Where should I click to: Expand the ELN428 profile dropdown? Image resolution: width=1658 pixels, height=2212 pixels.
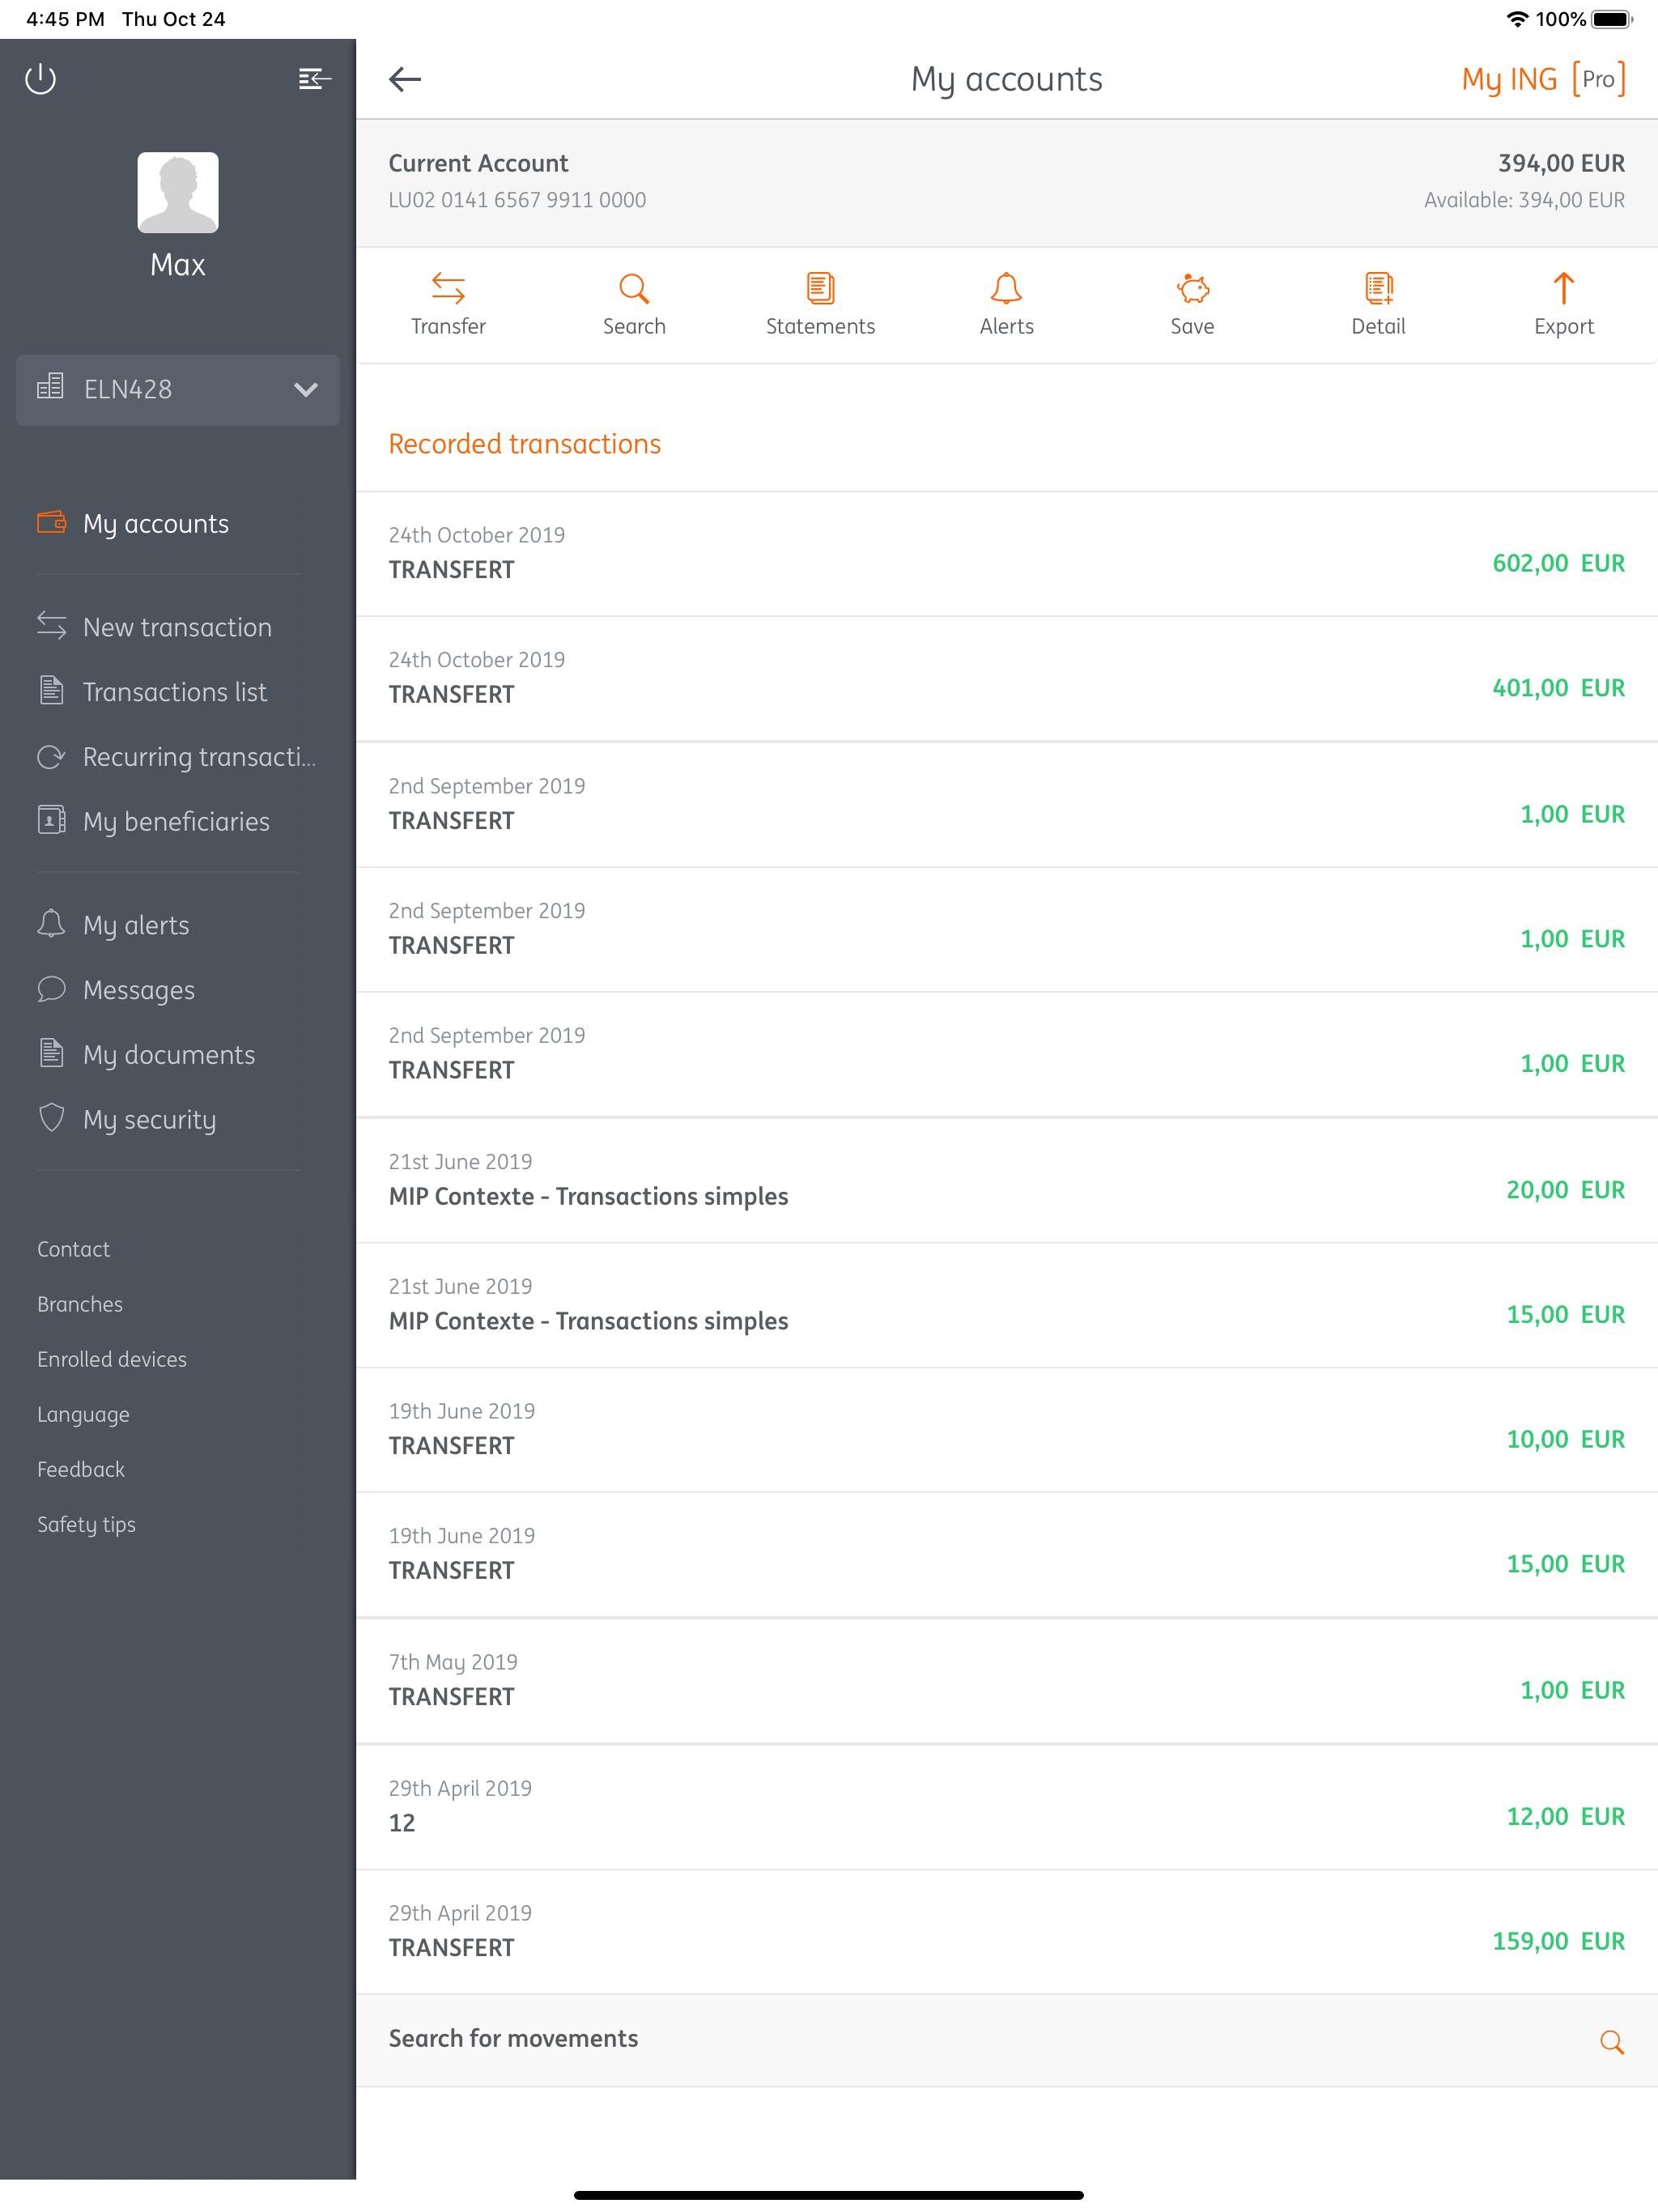[160, 389]
